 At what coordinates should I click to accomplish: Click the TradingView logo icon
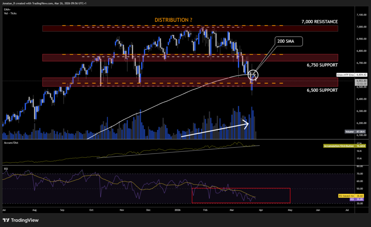point(6,220)
